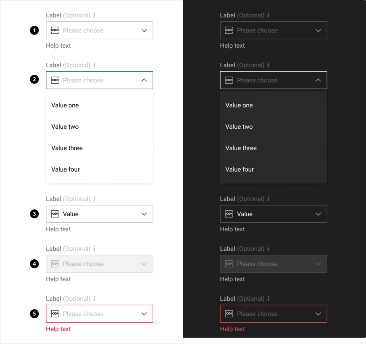Click the info icon above the dark 'Value' dropdown
Image resolution: width=366 pixels, height=344 pixels.
click(x=268, y=199)
